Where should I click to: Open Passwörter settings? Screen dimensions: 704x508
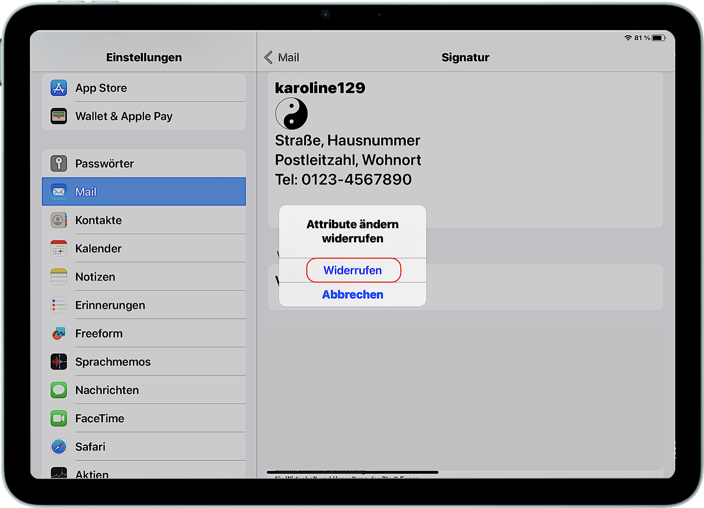(144, 163)
